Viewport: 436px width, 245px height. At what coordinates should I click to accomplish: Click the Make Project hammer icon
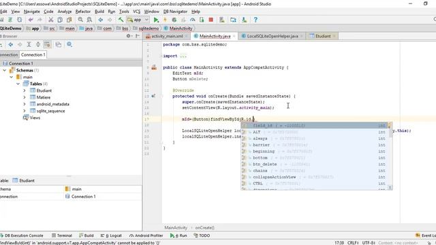tap(121, 20)
